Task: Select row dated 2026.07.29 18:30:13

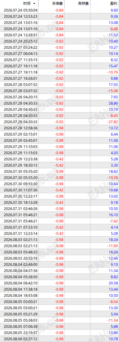Action: click(59, 165)
